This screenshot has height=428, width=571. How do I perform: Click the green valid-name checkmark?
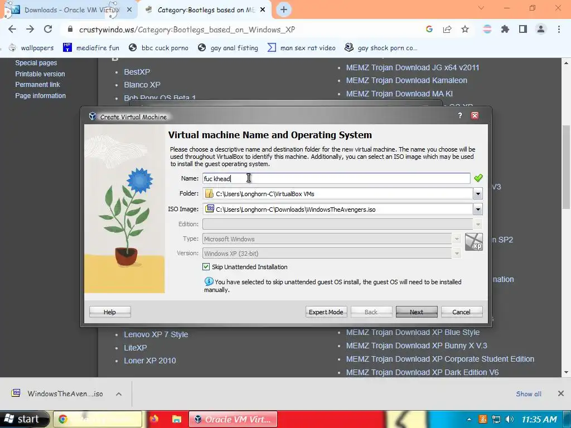pyautogui.click(x=478, y=178)
